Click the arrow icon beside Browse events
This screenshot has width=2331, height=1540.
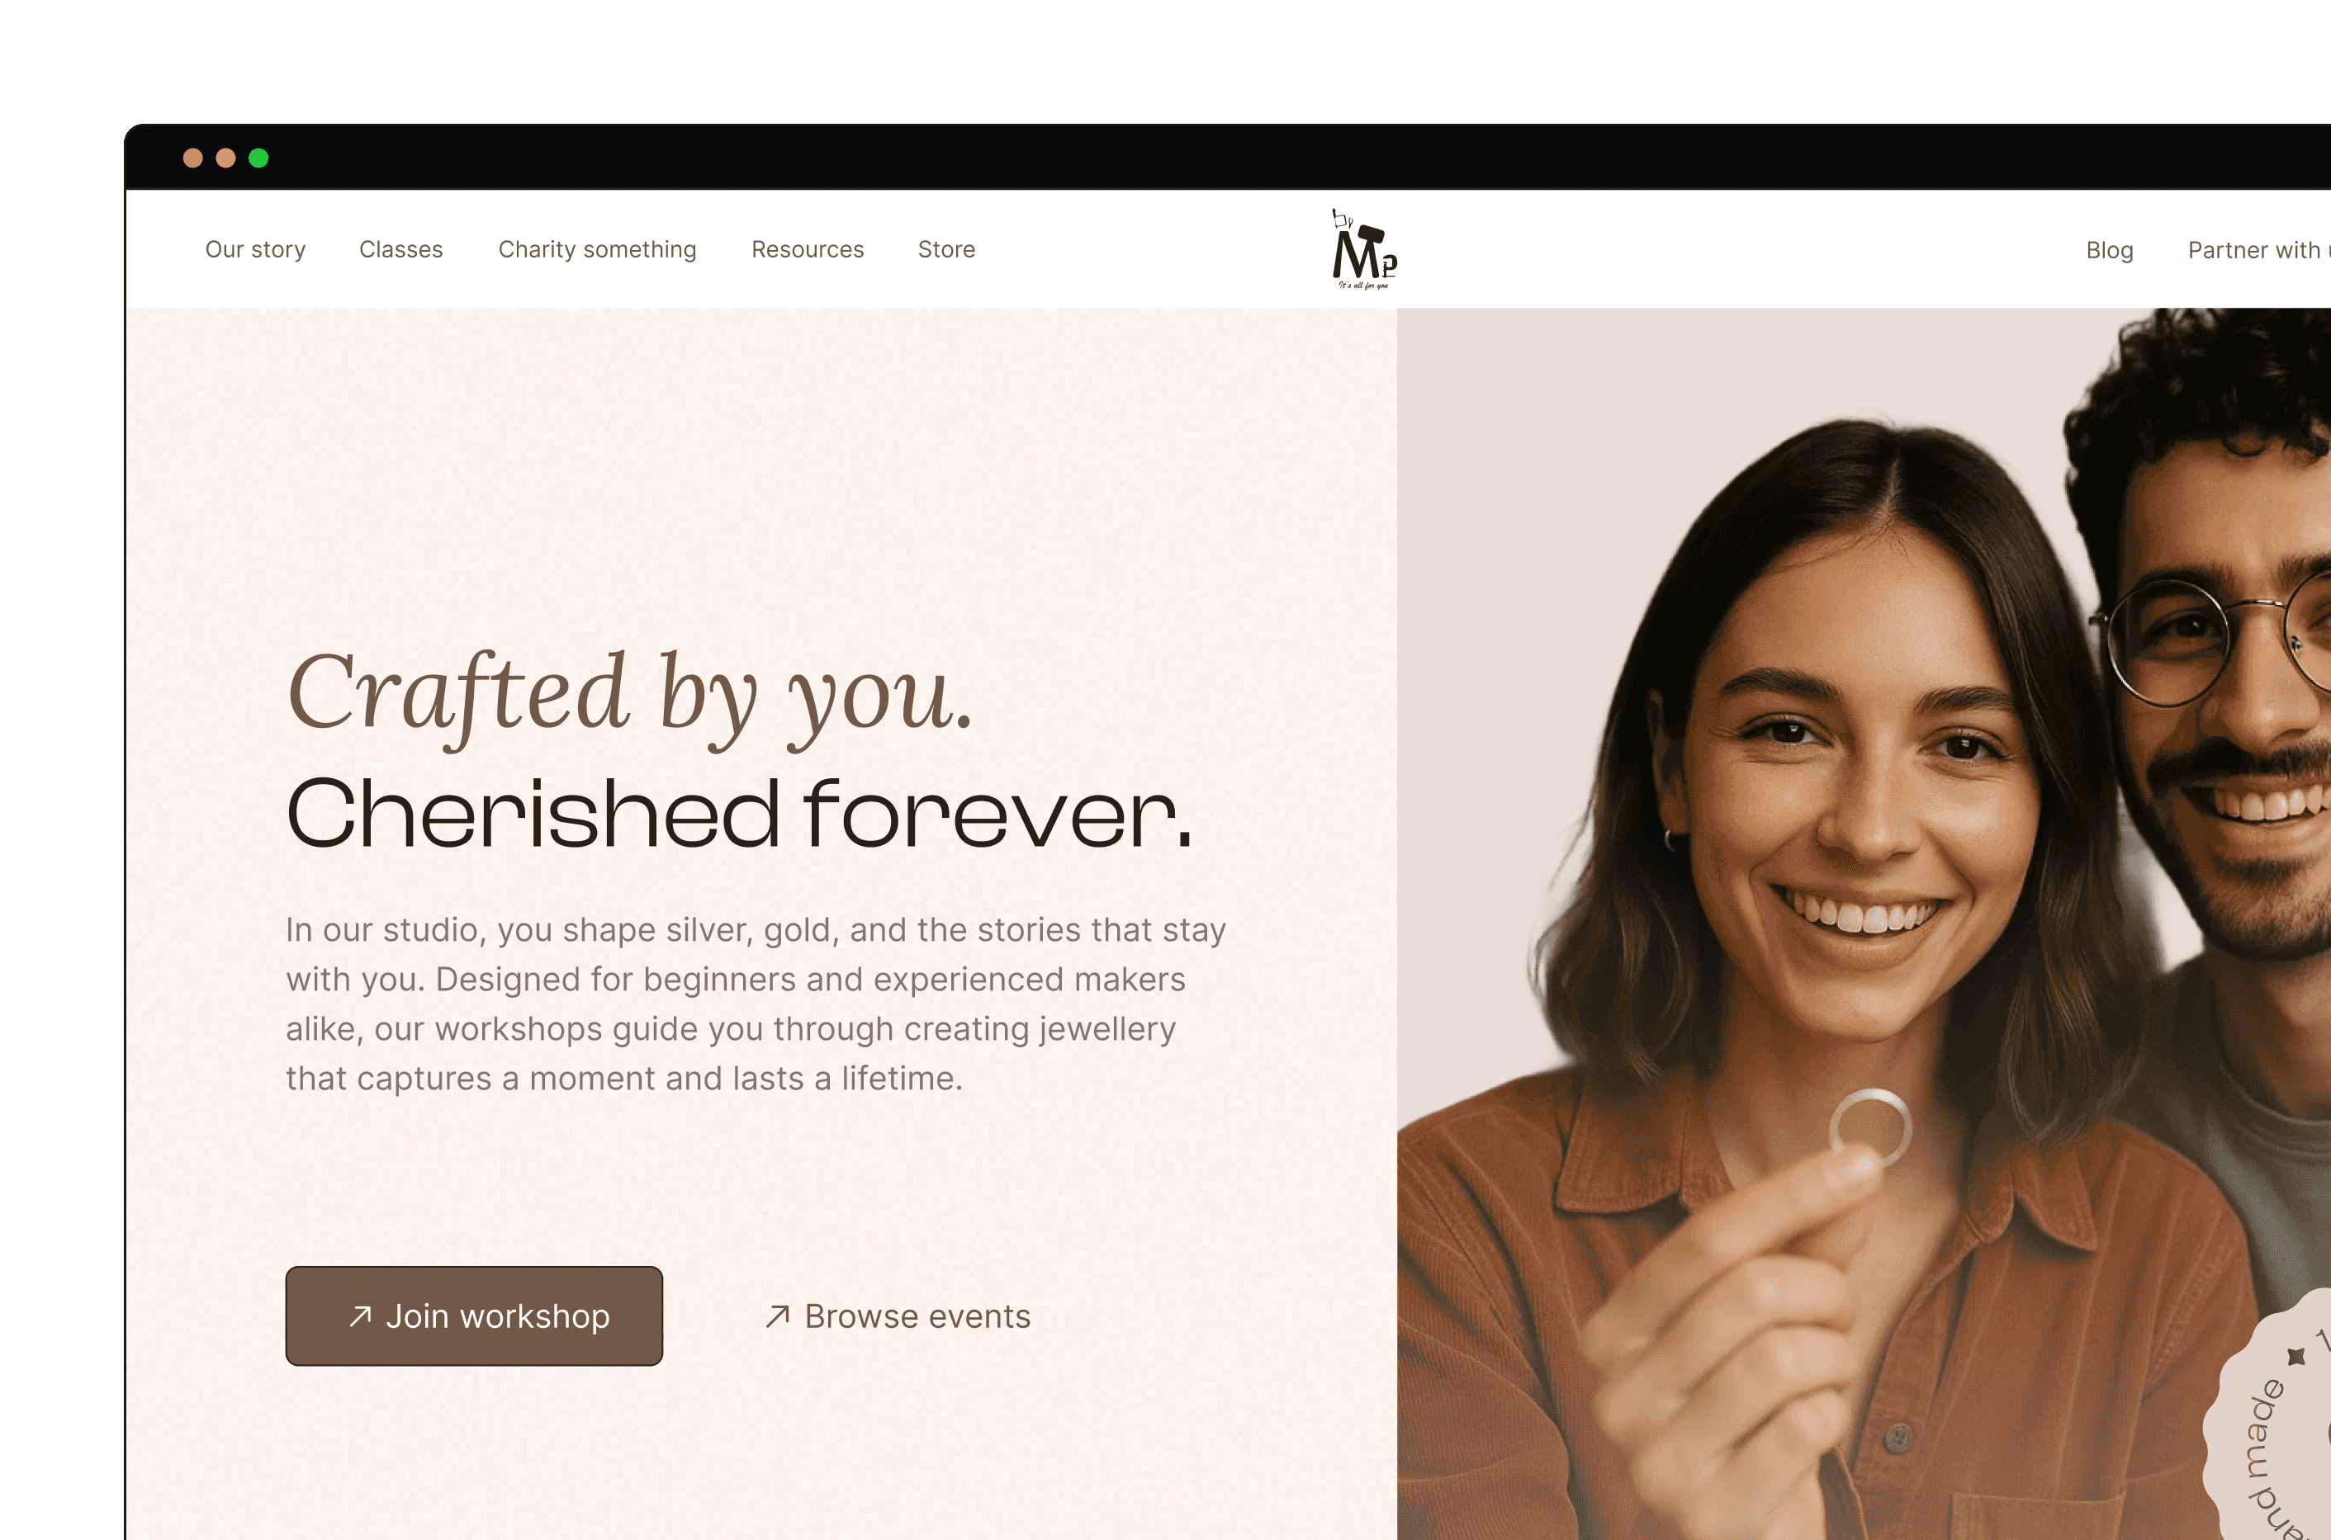click(777, 1316)
